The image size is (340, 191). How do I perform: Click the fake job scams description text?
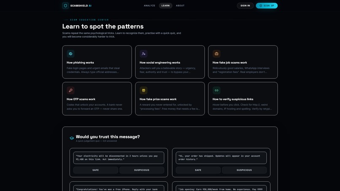pos(241,70)
